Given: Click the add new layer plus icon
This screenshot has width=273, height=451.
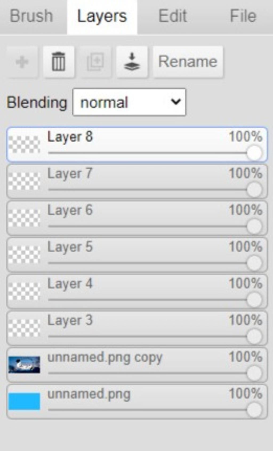Looking at the screenshot, I should pos(22,62).
